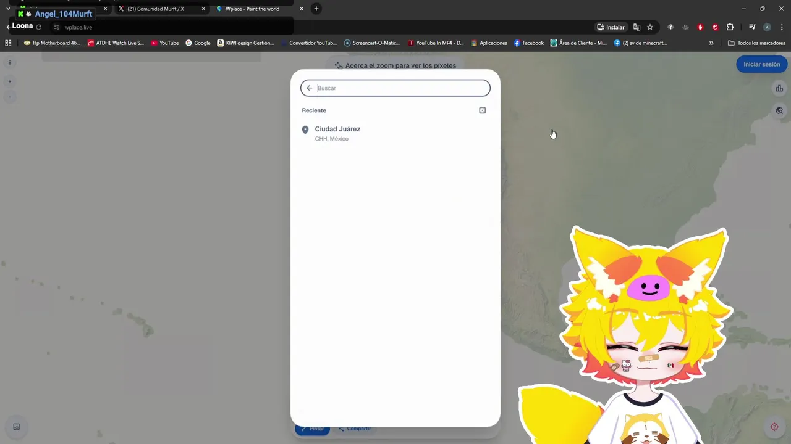The width and height of the screenshot is (791, 444).
Task: Open the Google bookmark
Action: click(198, 43)
